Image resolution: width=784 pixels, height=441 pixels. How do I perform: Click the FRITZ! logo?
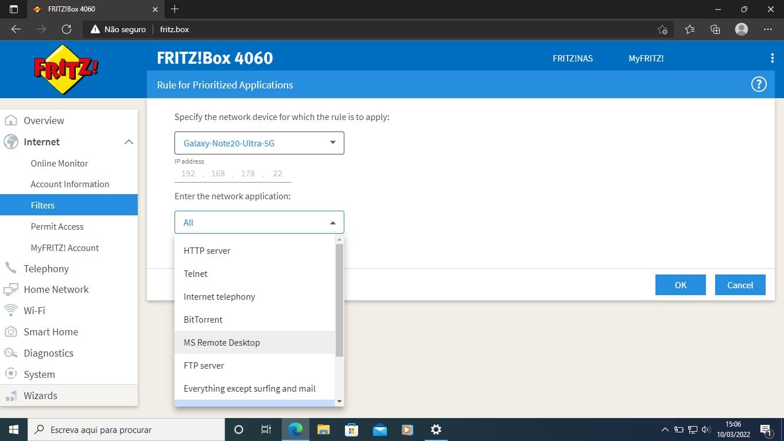(x=67, y=69)
